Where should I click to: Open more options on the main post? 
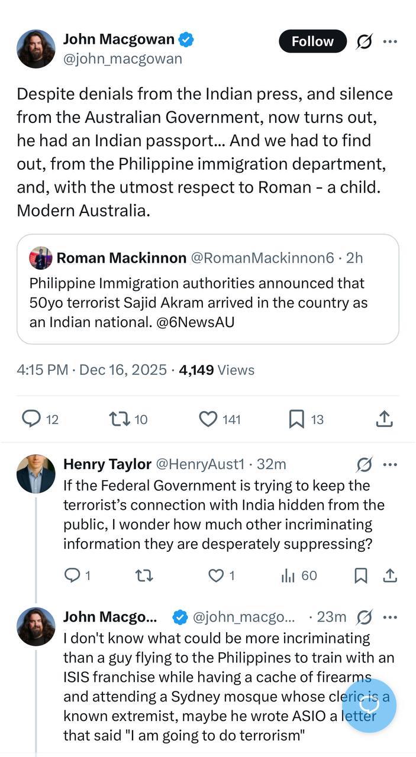point(390,41)
